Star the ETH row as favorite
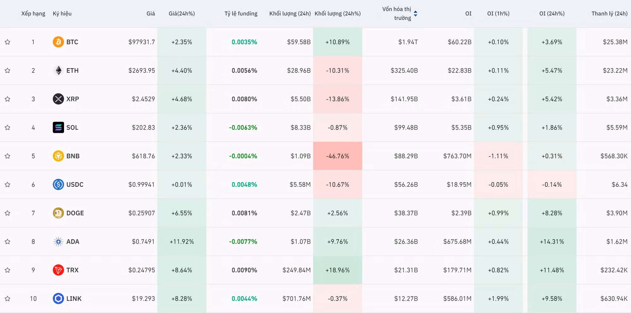The image size is (631, 313). point(8,70)
